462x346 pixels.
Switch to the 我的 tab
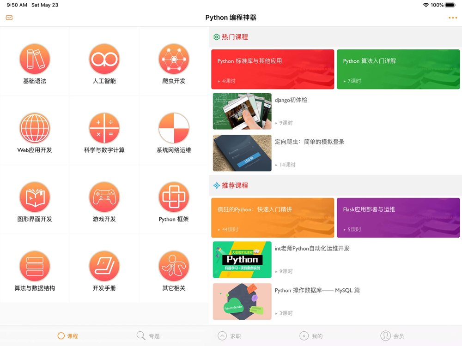coord(311,336)
